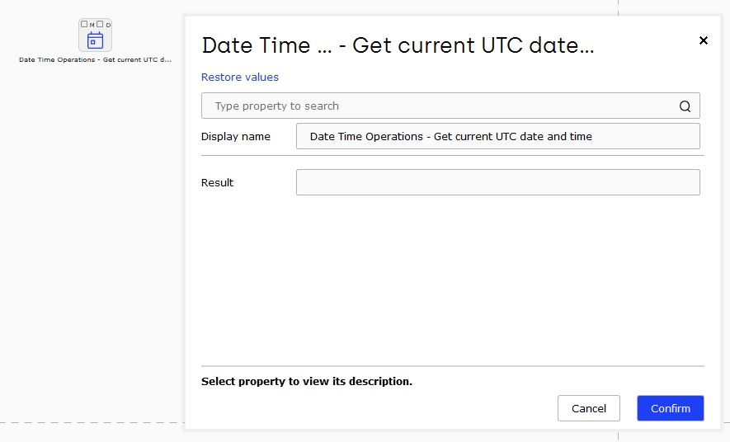Cancel the property dialog
This screenshot has width=730, height=442.
(x=588, y=408)
